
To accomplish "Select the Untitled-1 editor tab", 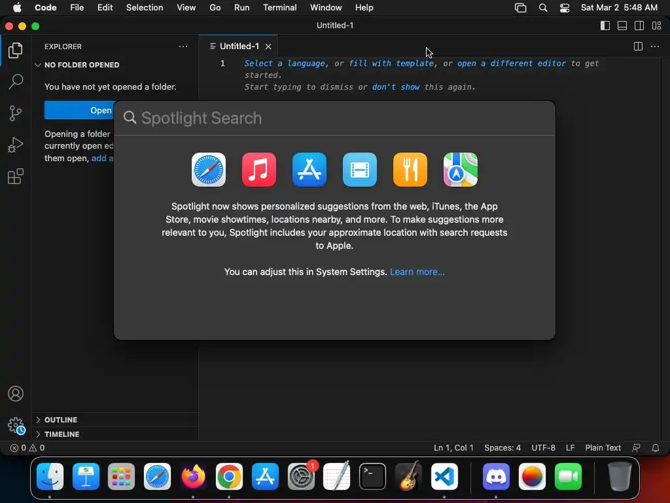I will (238, 47).
